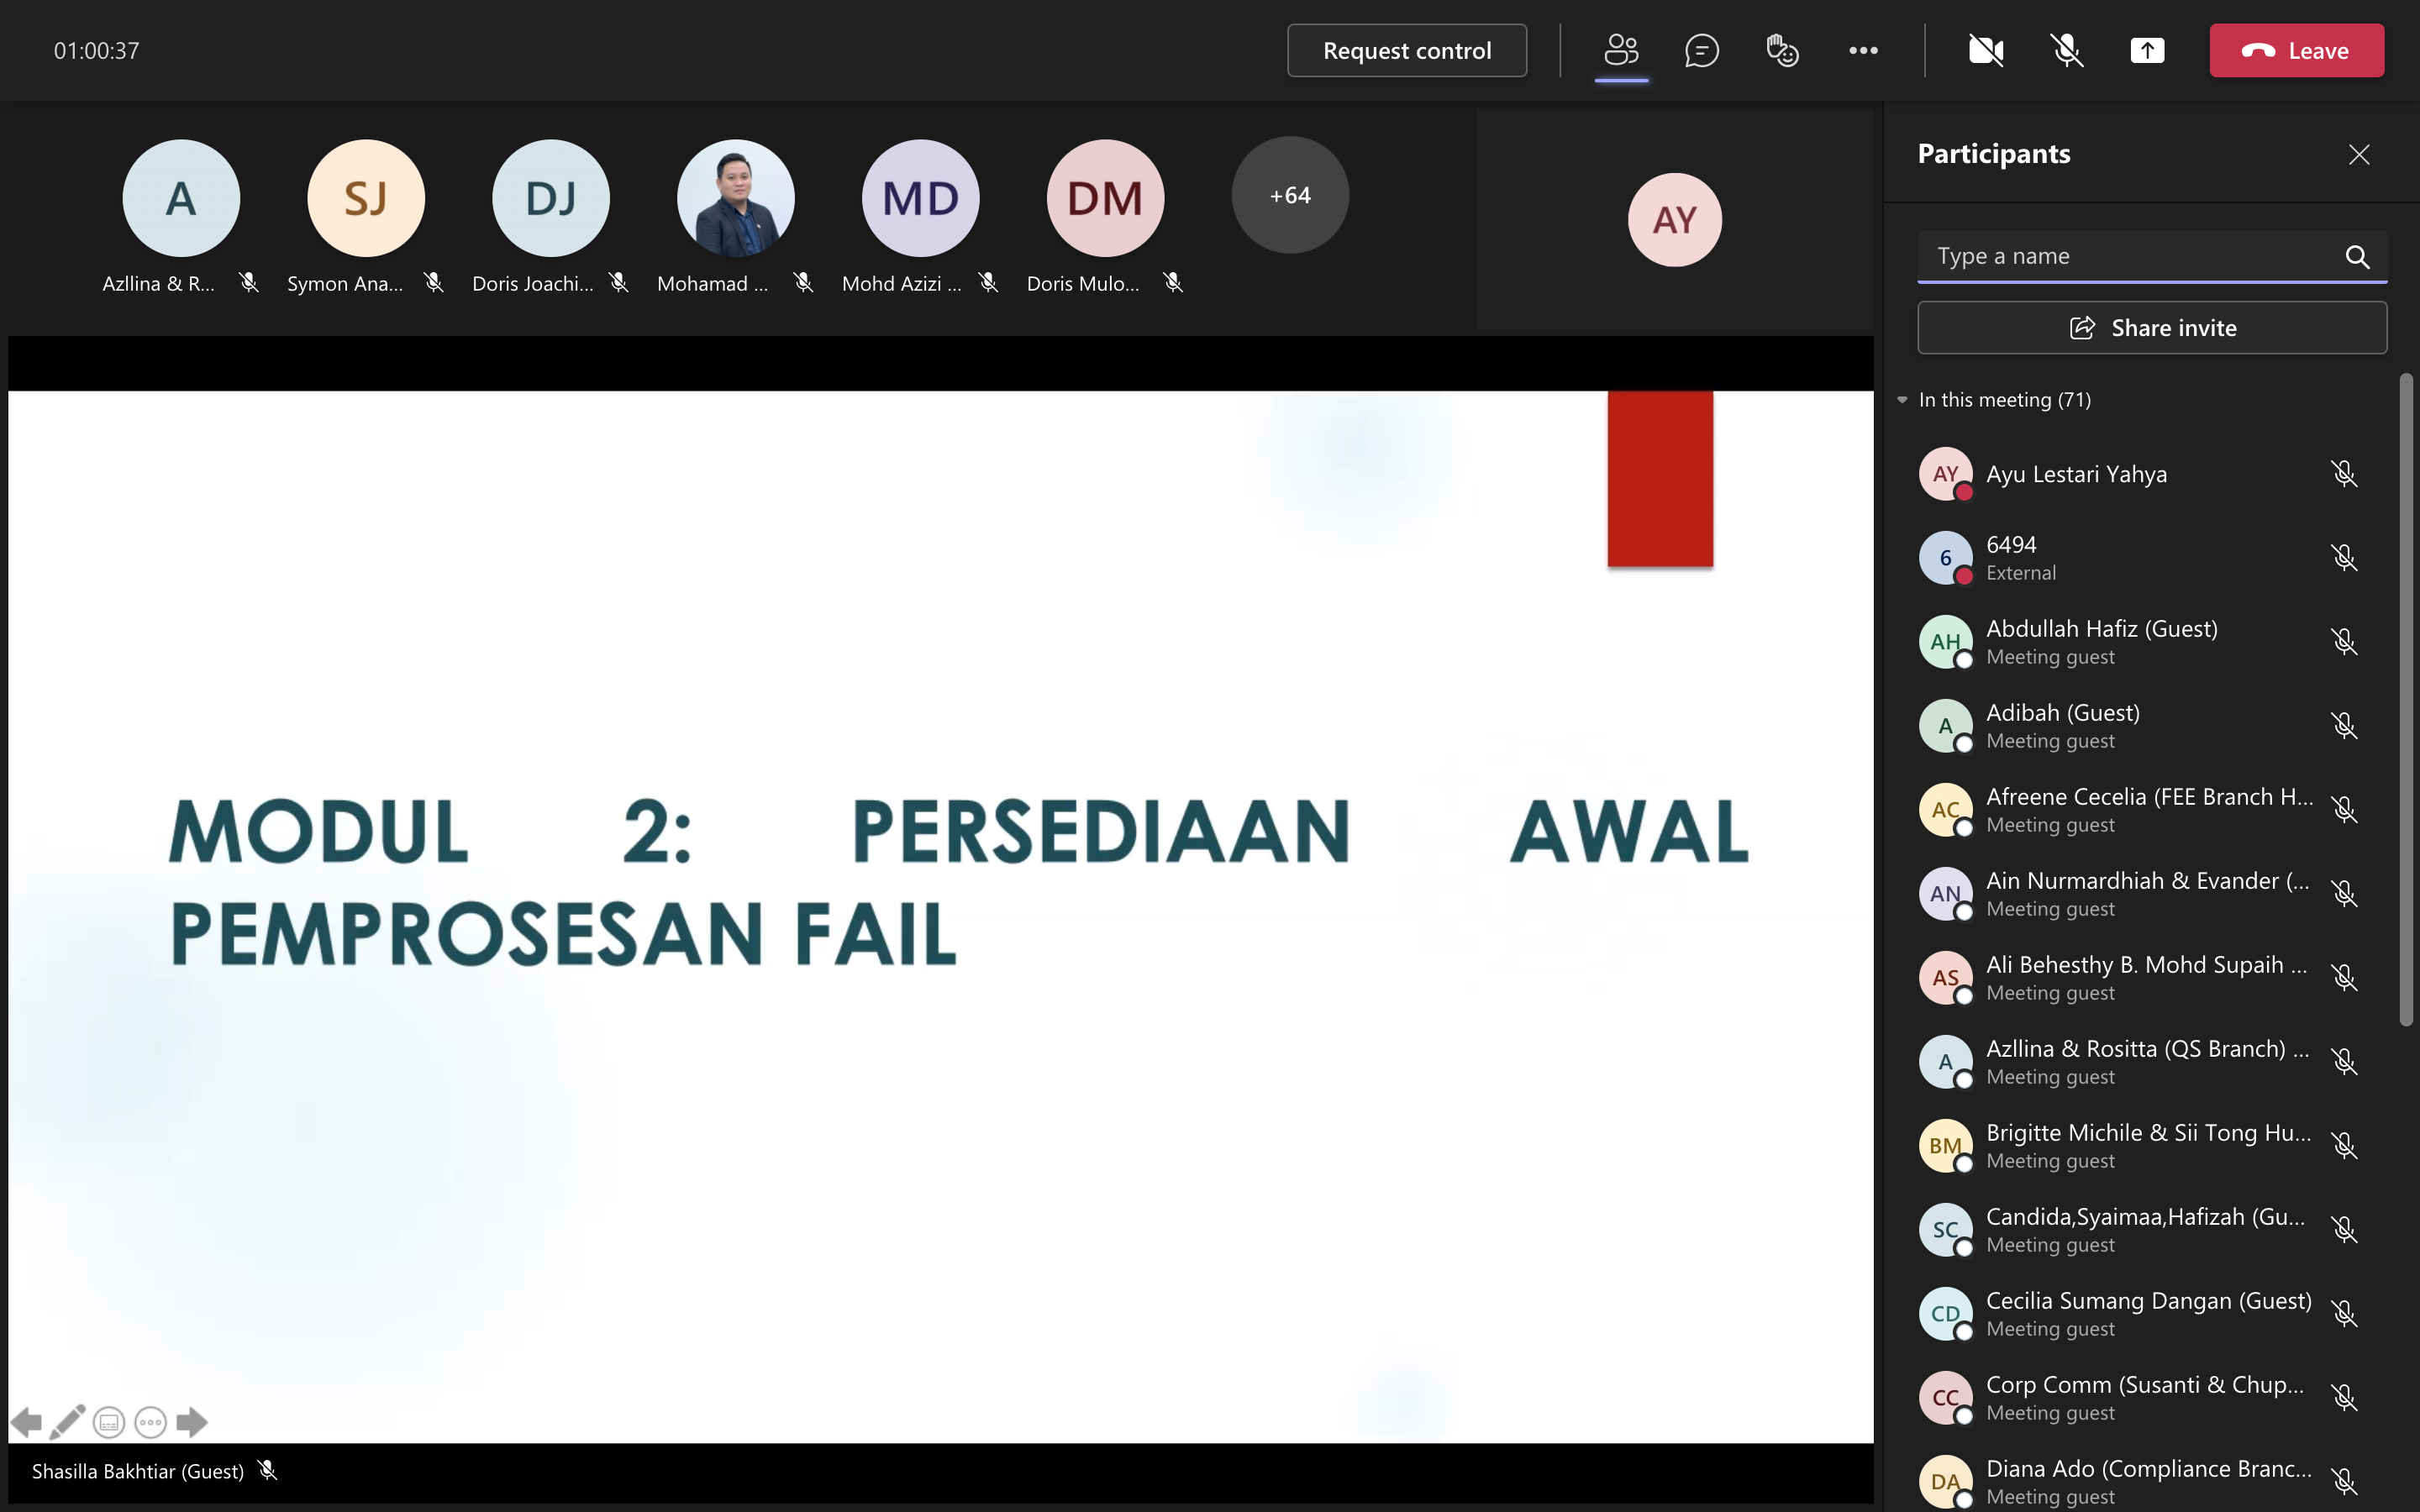Click the 01:00:37 meeting timer
2420x1512 pixels.
(x=97, y=50)
